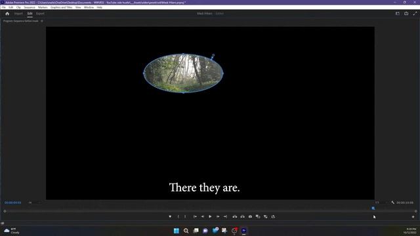Image resolution: width=420 pixels, height=236 pixels.
Task: Click the share export icon in transport bar
Action: (273, 217)
